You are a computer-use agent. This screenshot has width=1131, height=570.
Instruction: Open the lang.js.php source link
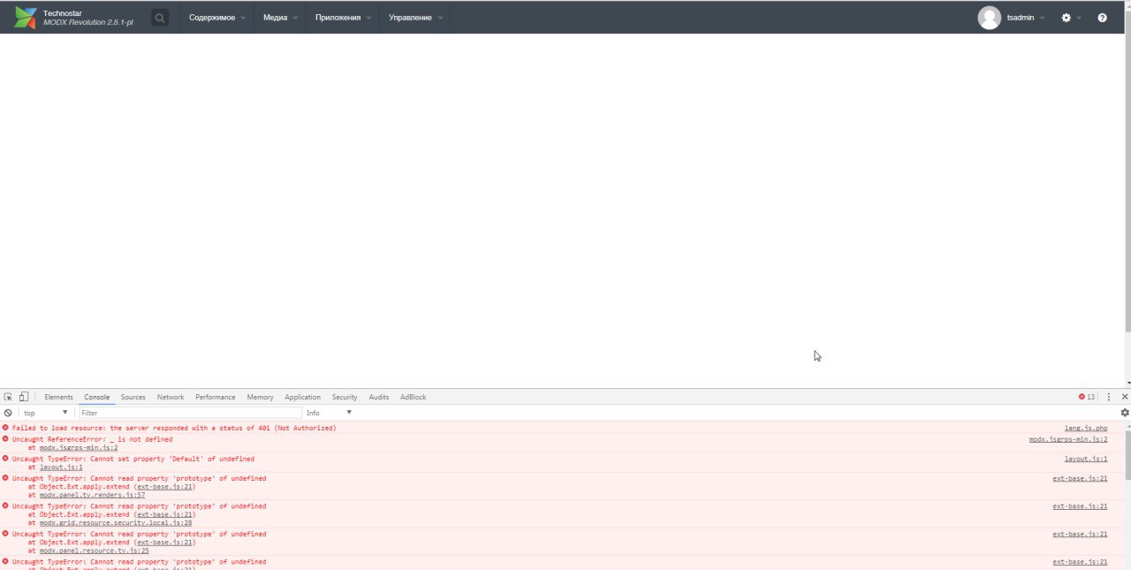tap(1085, 428)
